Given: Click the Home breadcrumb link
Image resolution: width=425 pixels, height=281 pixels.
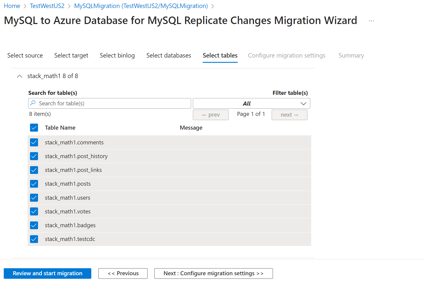Looking at the screenshot, I should click(x=12, y=6).
